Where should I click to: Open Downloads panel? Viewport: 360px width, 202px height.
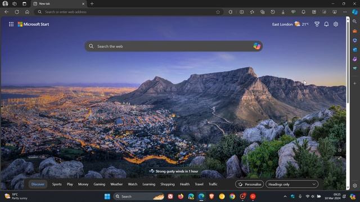click(283, 12)
